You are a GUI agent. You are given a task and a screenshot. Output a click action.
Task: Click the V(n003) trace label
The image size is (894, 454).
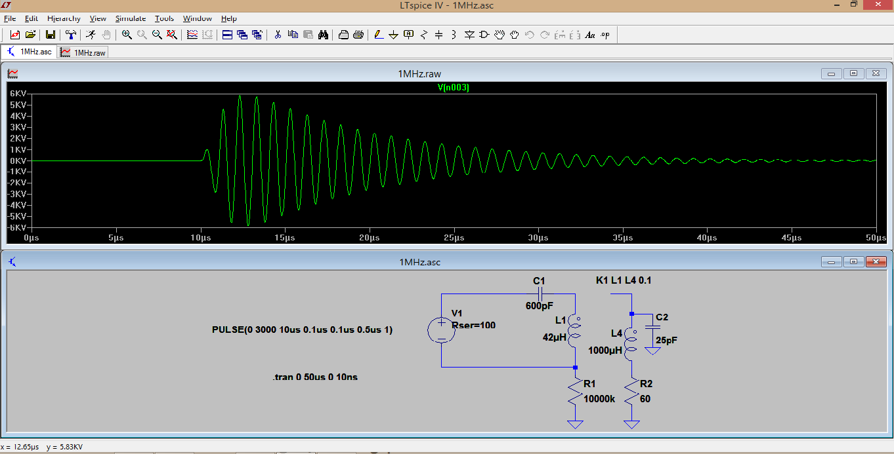(453, 87)
